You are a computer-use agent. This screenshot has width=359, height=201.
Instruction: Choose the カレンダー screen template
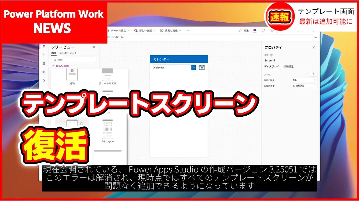[107, 131]
